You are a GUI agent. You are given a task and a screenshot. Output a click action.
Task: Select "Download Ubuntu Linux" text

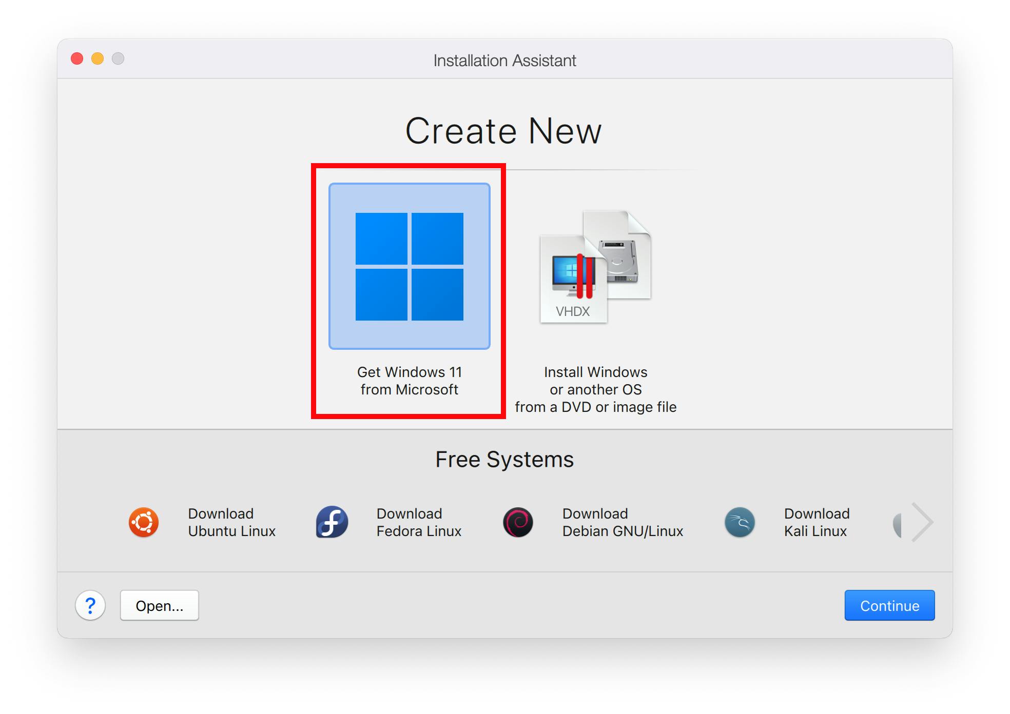231,523
